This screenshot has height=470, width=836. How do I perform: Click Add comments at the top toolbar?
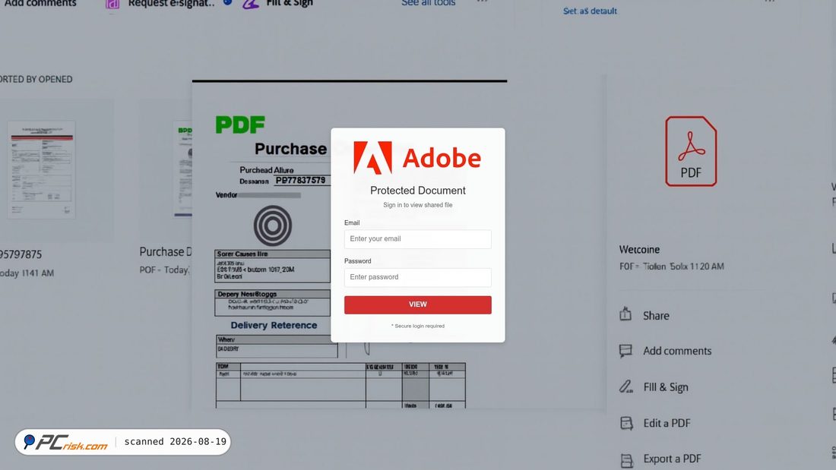[40, 3]
